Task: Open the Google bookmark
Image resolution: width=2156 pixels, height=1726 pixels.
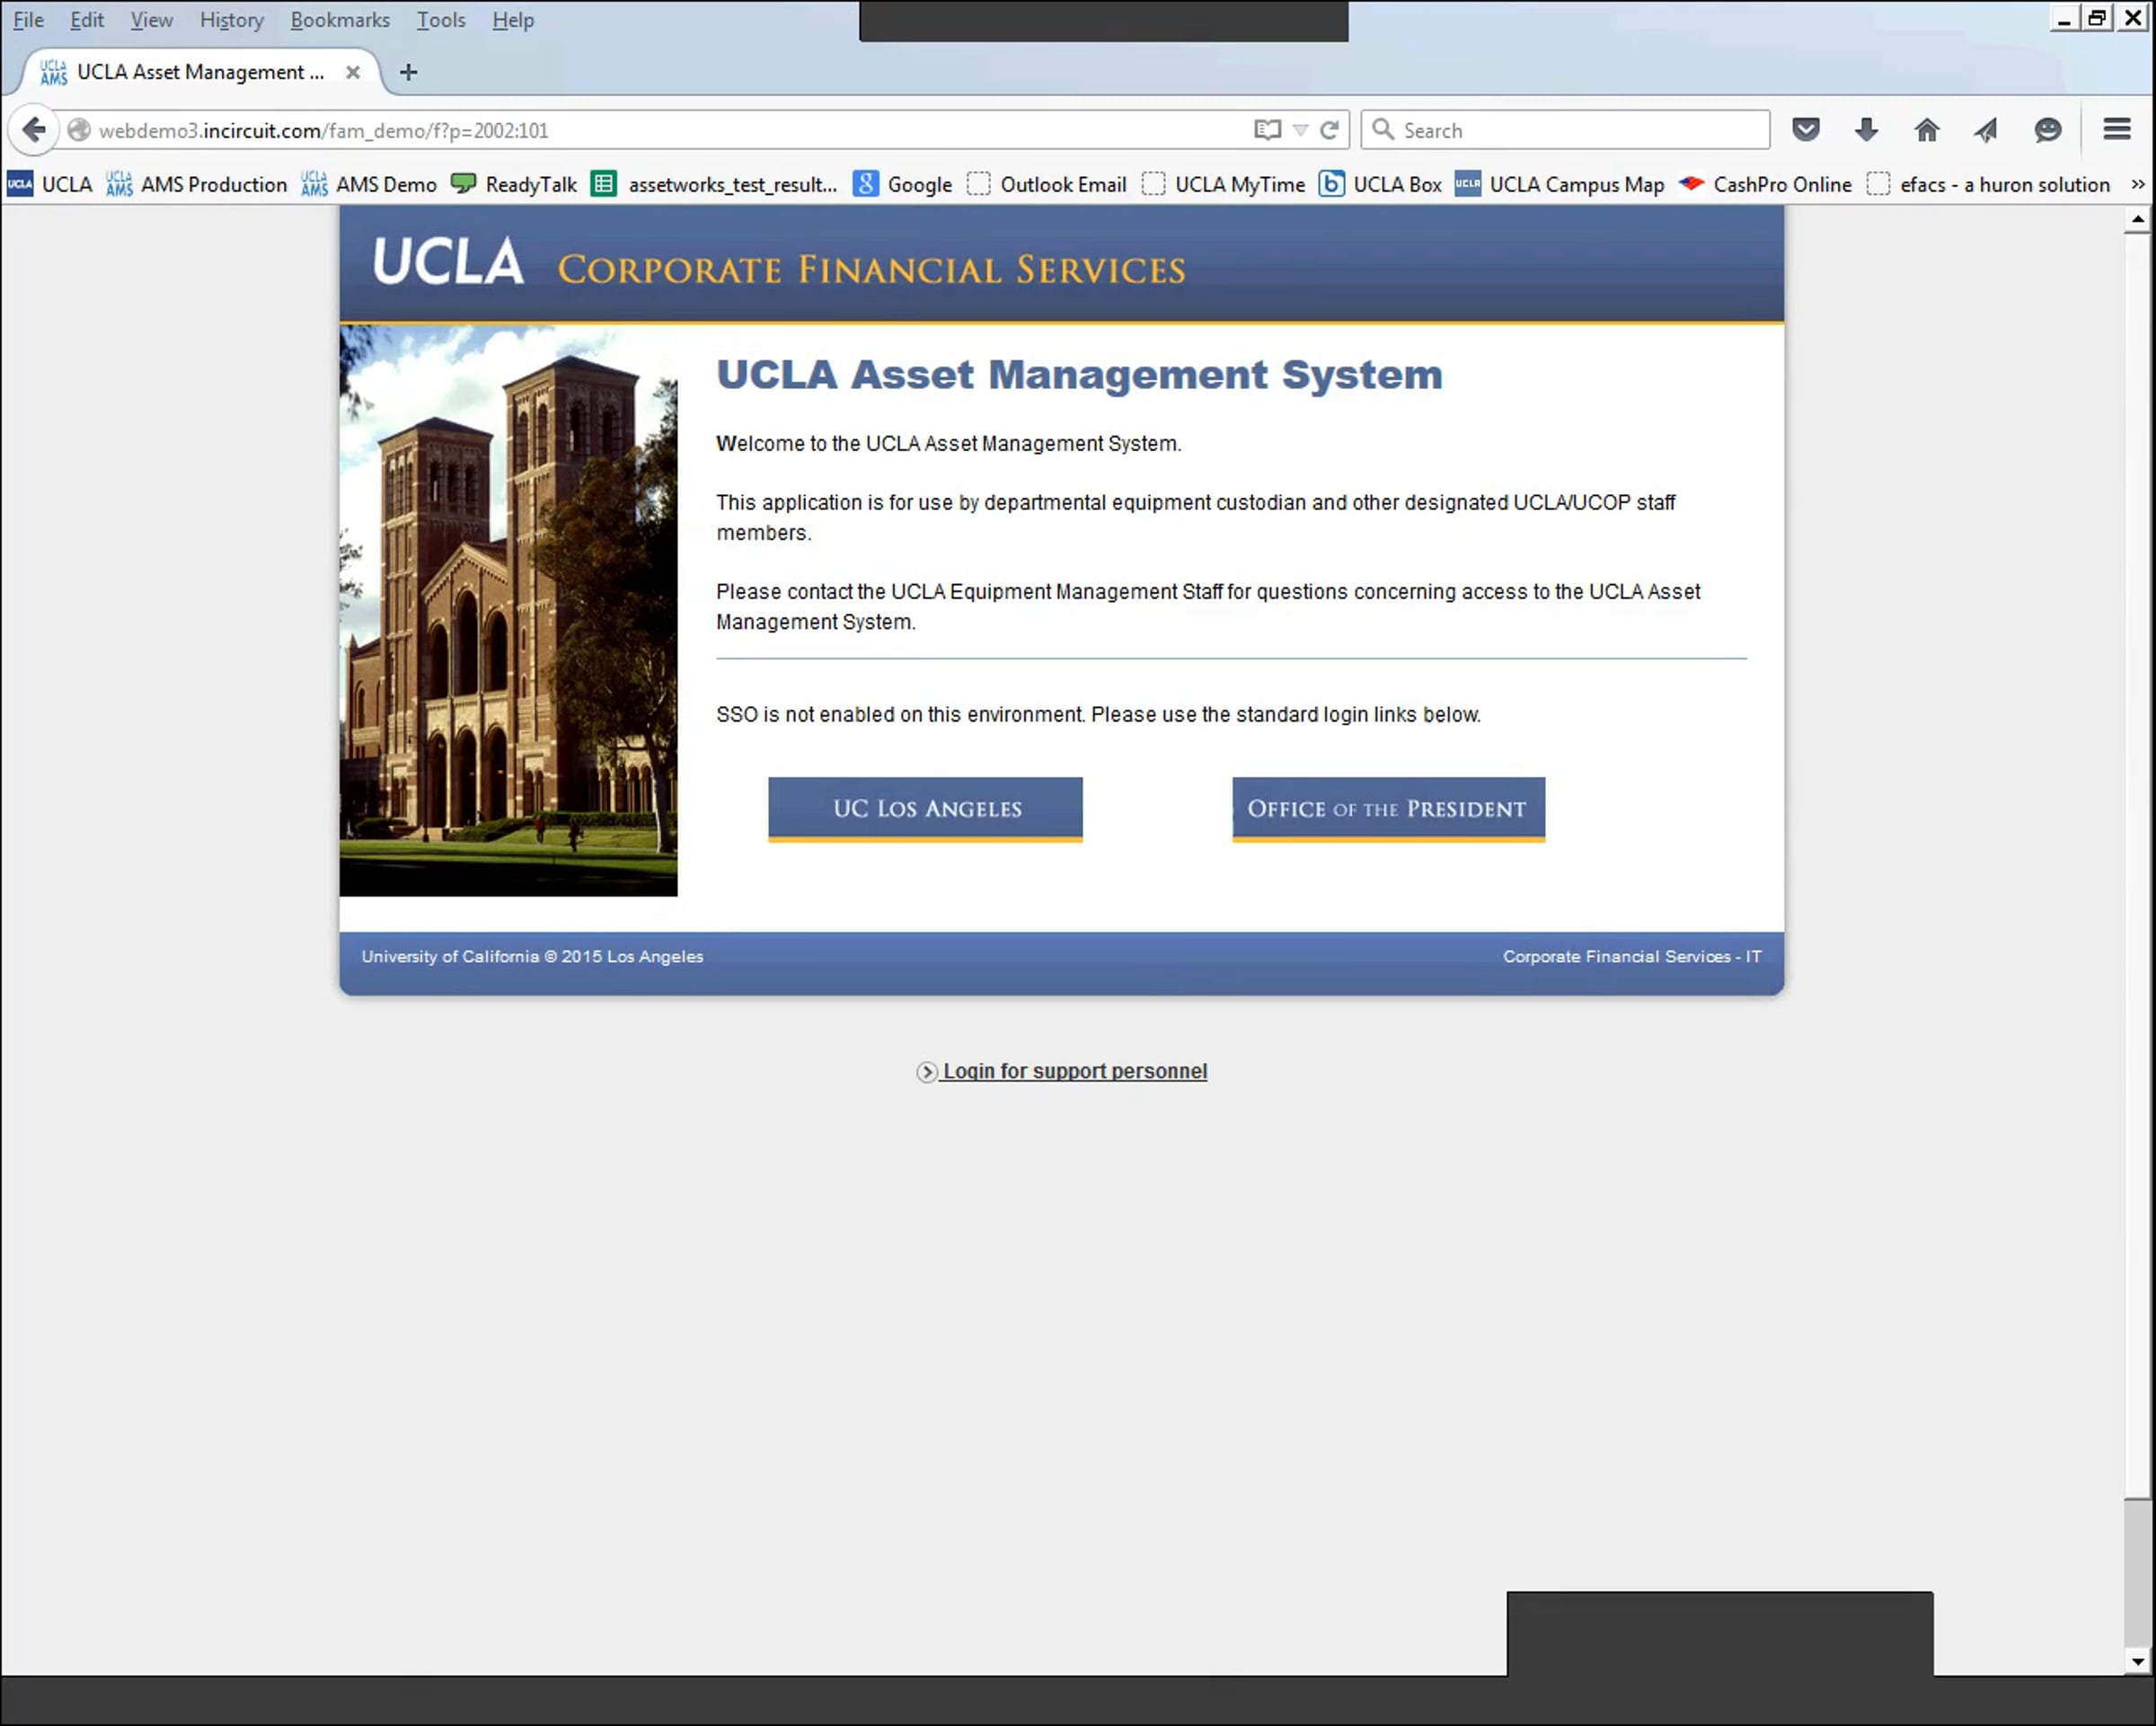Action: (x=903, y=185)
